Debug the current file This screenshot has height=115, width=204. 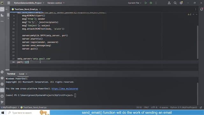(151, 3)
